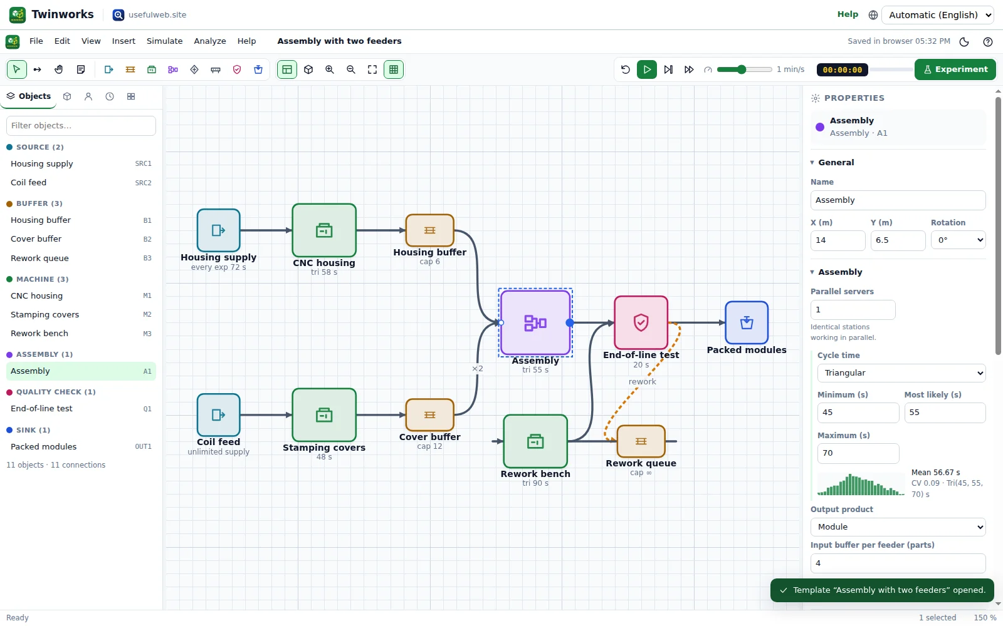This screenshot has height=626, width=1003.
Task: Step the simulation forward once
Action: pyautogui.click(x=668, y=69)
